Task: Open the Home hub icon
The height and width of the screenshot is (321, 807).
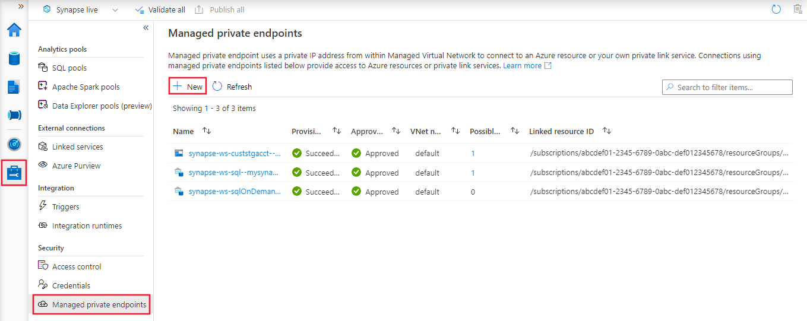Action: [14, 30]
